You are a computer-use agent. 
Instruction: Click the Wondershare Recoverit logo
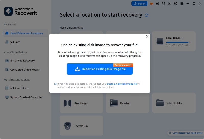point(21,11)
